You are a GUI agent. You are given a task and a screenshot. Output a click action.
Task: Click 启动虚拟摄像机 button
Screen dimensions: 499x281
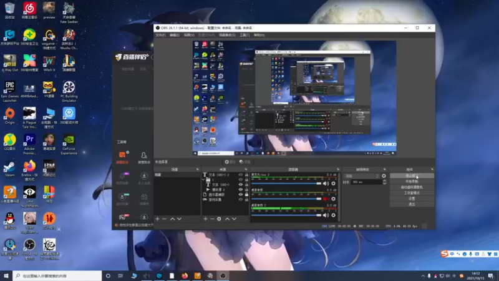point(412,187)
